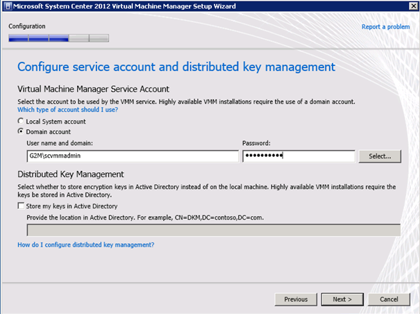The height and width of the screenshot is (314, 420).
Task: Click the window title 'Microsoft System Center 2012 Virtual Machine Manager Setup Wizard'
Action: pos(124,6)
